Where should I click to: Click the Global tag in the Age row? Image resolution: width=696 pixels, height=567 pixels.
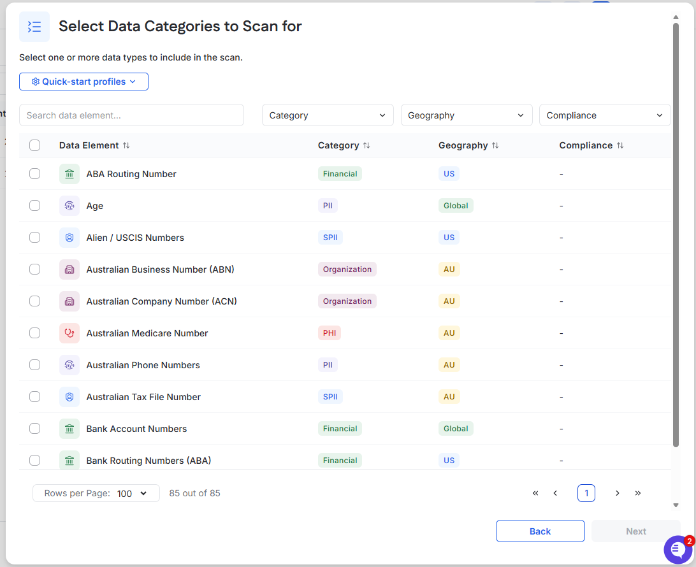tap(456, 206)
